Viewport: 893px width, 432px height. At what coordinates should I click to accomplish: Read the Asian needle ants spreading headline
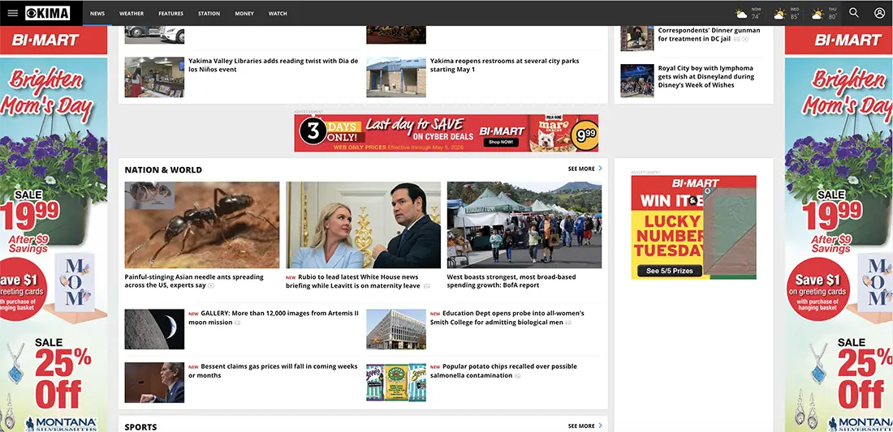(x=194, y=281)
